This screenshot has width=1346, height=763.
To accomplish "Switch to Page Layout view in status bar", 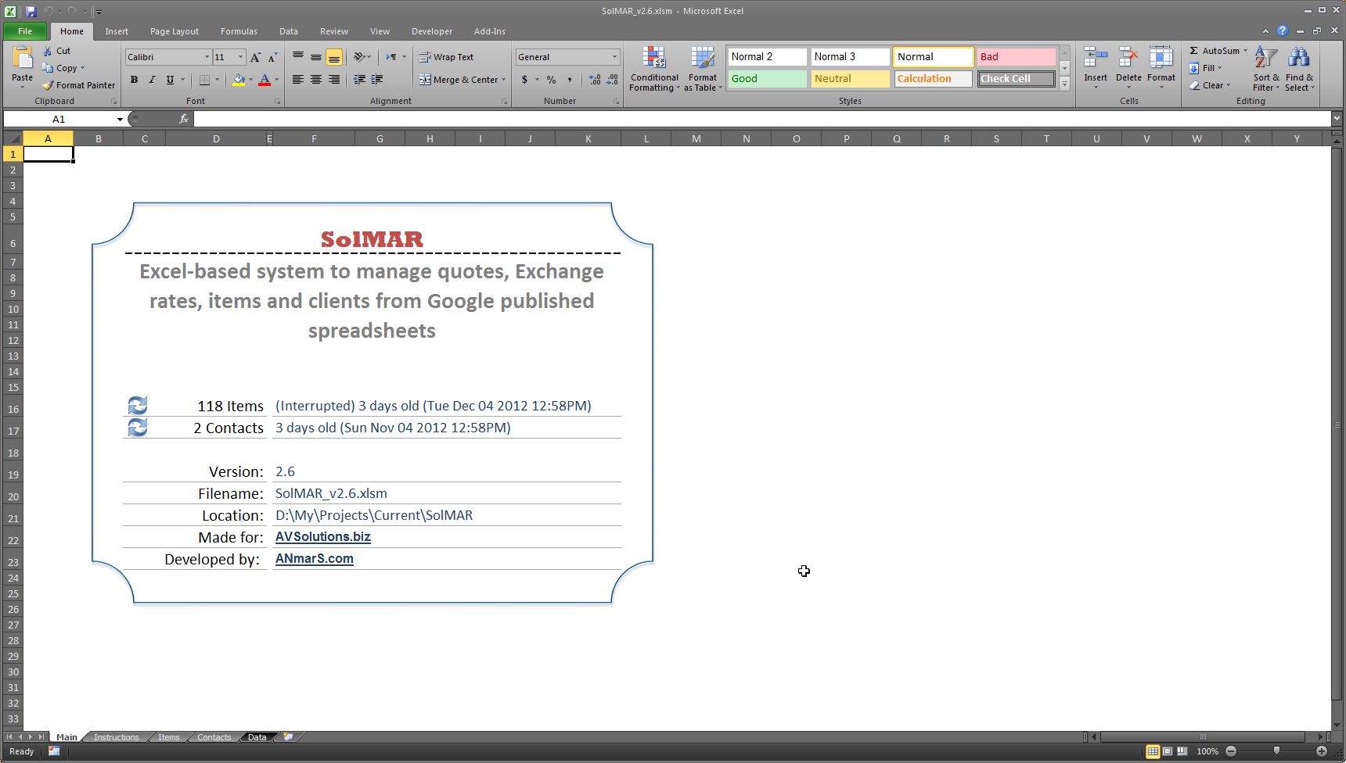I will pos(1168,751).
